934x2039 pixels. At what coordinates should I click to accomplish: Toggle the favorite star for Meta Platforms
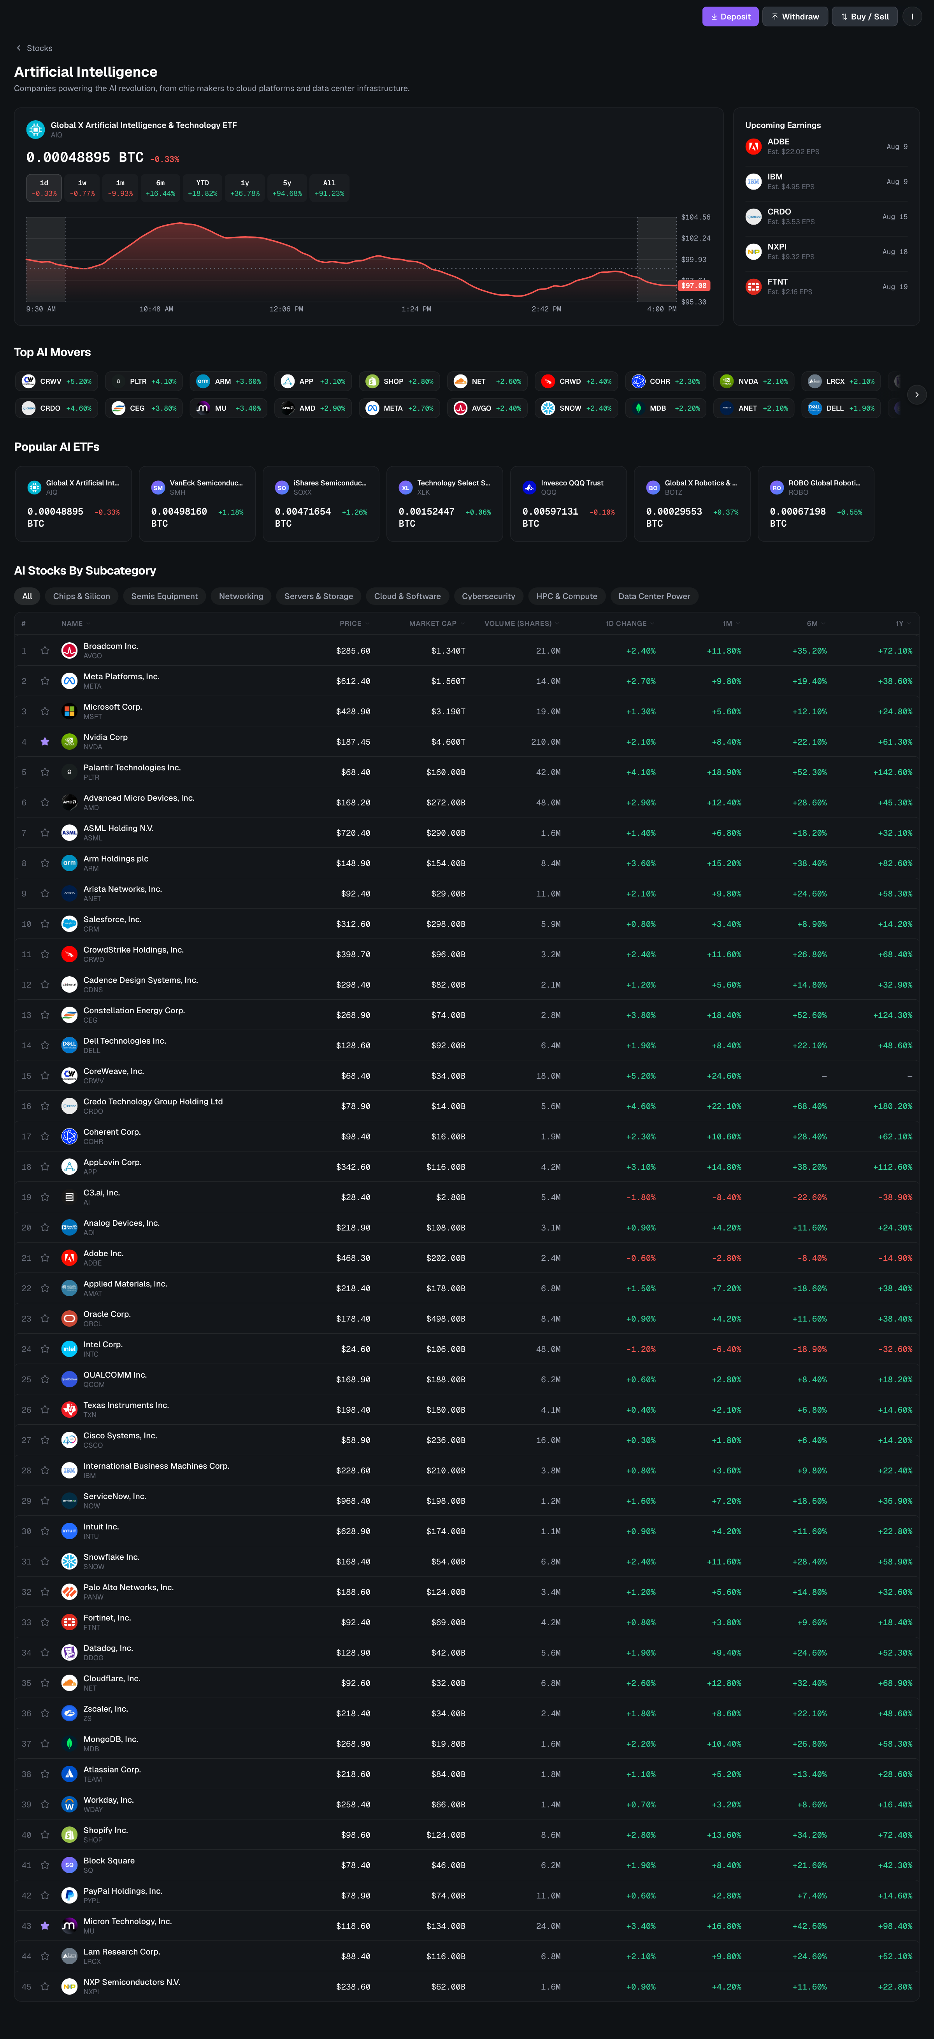(45, 681)
